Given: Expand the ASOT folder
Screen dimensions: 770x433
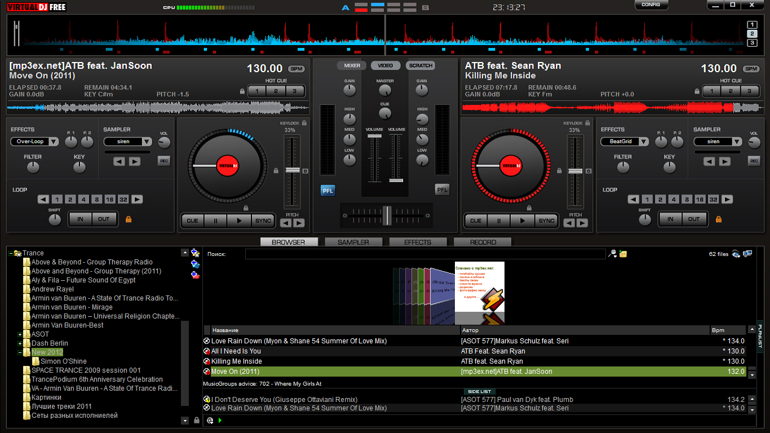Looking at the screenshot, I should click(x=20, y=334).
